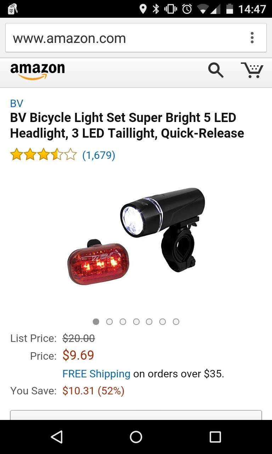Screen dimensions: 272x454
Task: Tap the Bluetooth status icon
Action: (x=156, y=9)
